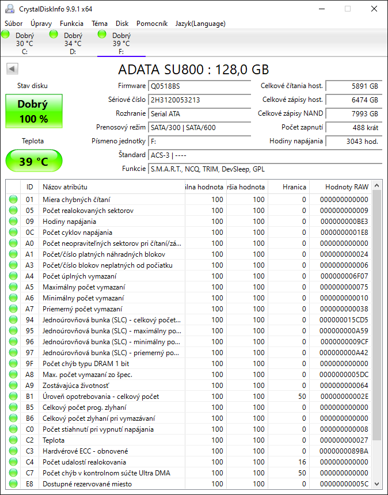Click the Názov atribútu column header
This screenshot has width=388, height=495.
pyautogui.click(x=112, y=187)
